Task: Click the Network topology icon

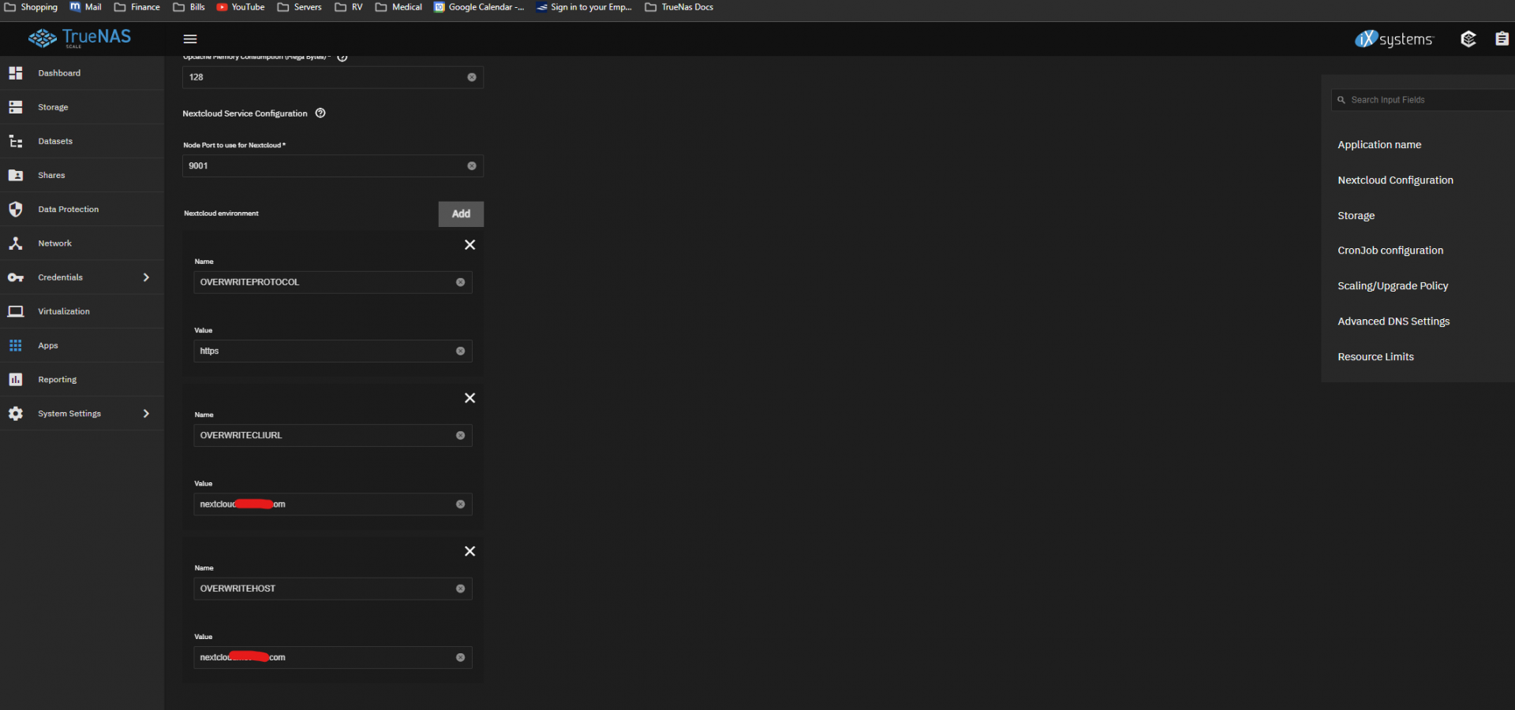Action: (x=16, y=243)
